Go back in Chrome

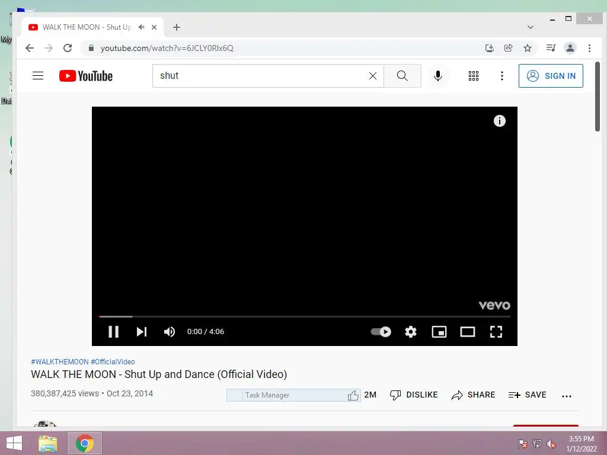click(30, 48)
